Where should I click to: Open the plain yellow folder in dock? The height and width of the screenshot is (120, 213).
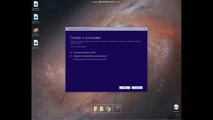click(x=102, y=109)
